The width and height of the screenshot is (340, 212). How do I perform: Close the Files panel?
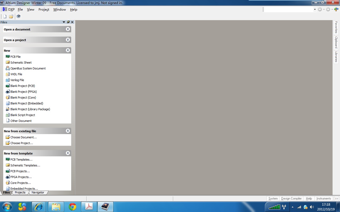point(72,22)
